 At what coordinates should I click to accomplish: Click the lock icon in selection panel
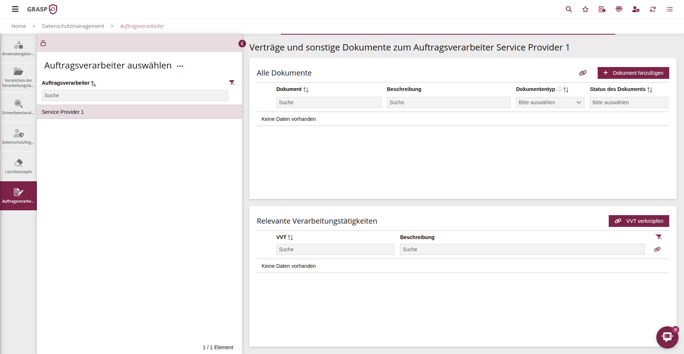tap(43, 43)
